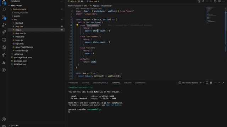The height and width of the screenshot is (127, 227).
Task: Split the terminal pane
Action: pyautogui.click(x=207, y=83)
